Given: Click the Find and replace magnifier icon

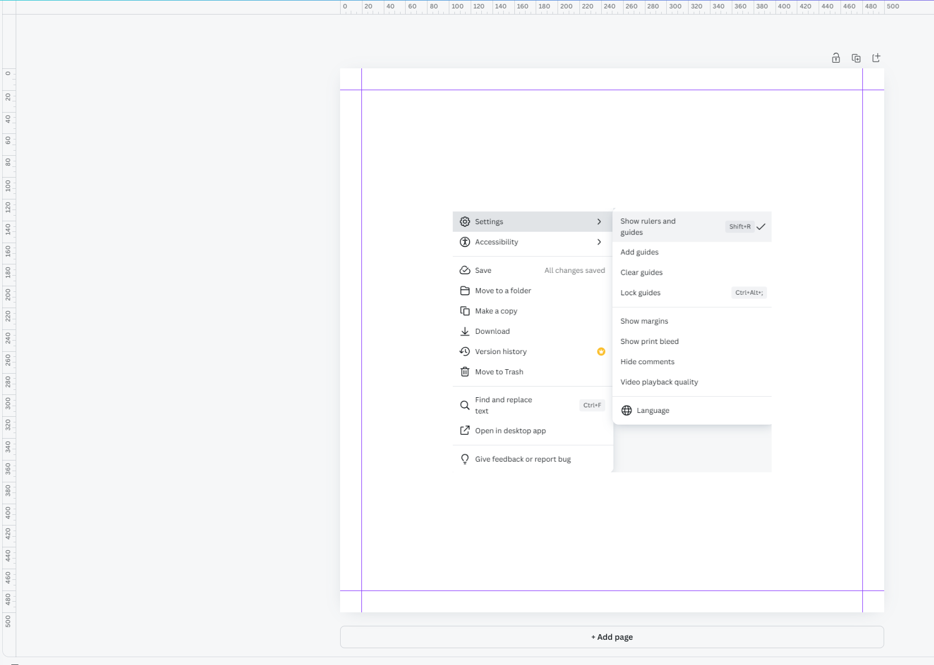Looking at the screenshot, I should point(464,405).
